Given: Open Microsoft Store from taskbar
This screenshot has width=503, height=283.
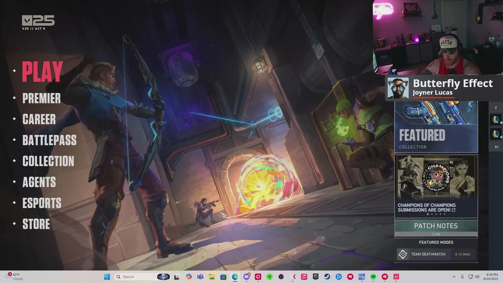Looking at the screenshot, I should click(x=223, y=277).
